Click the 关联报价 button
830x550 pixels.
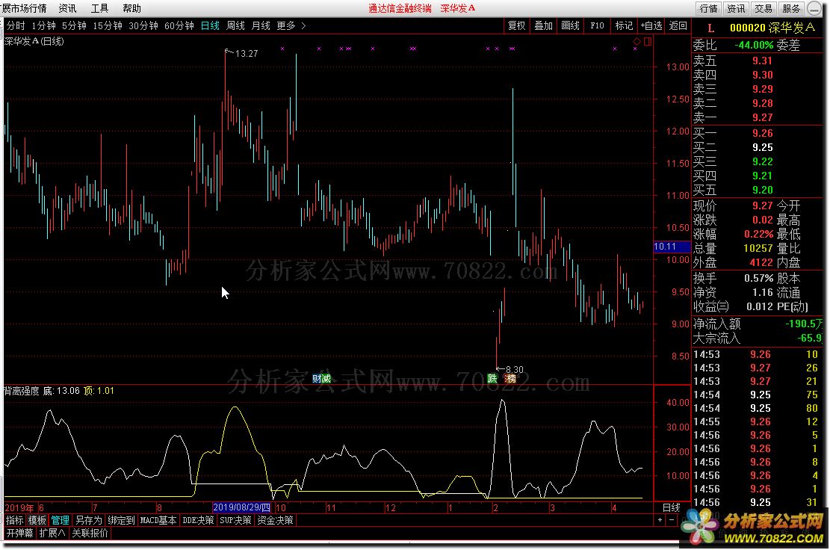(90, 533)
